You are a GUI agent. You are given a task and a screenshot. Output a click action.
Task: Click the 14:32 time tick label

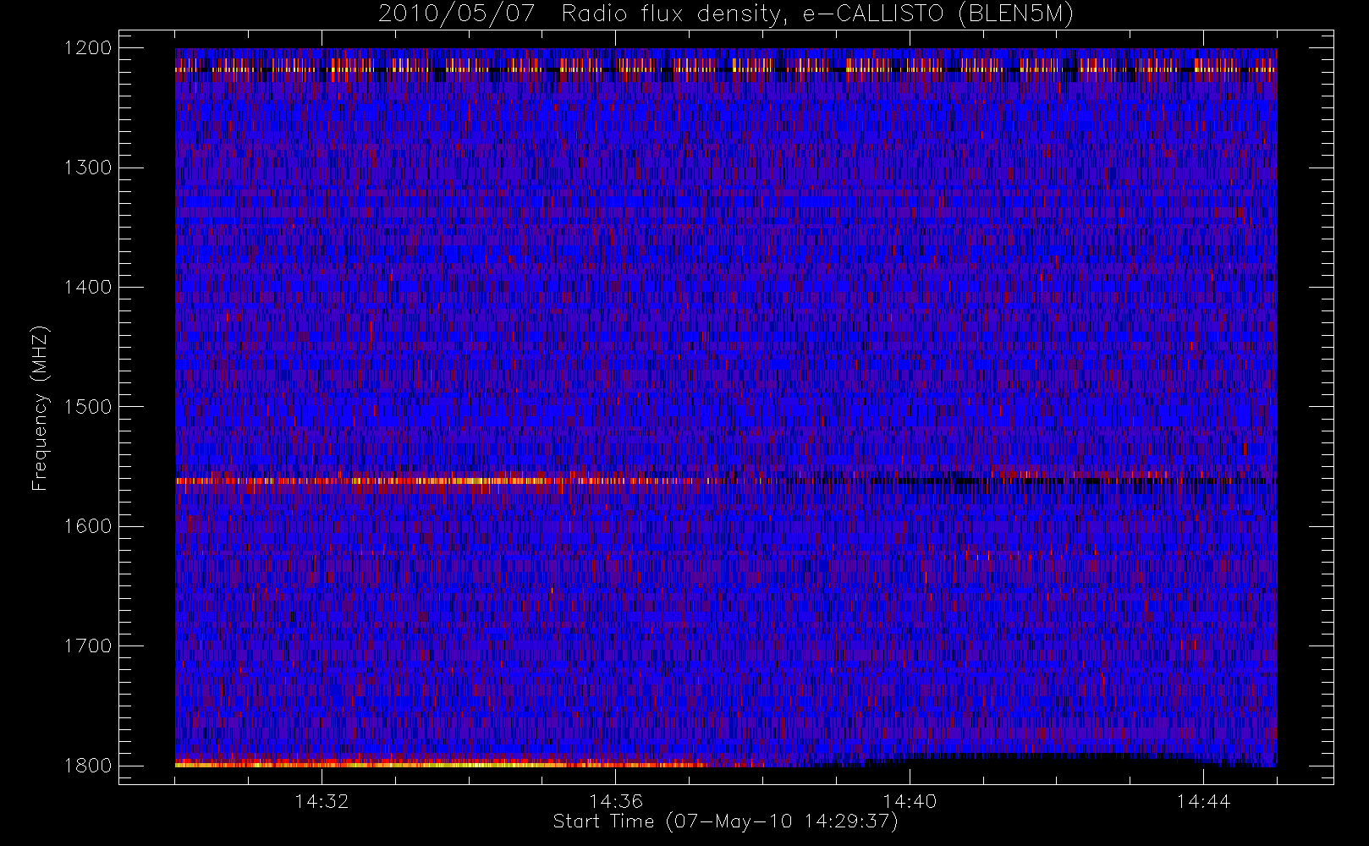pos(322,801)
